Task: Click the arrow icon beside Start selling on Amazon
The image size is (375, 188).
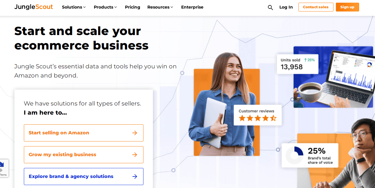Action: pyautogui.click(x=135, y=133)
